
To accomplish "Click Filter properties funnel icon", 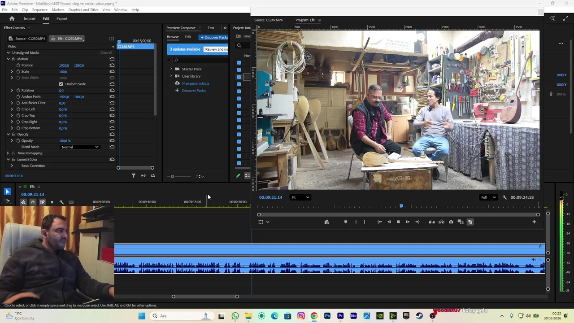I will [x=134, y=176].
